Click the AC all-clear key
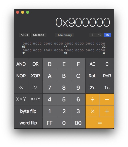 click(93, 64)
